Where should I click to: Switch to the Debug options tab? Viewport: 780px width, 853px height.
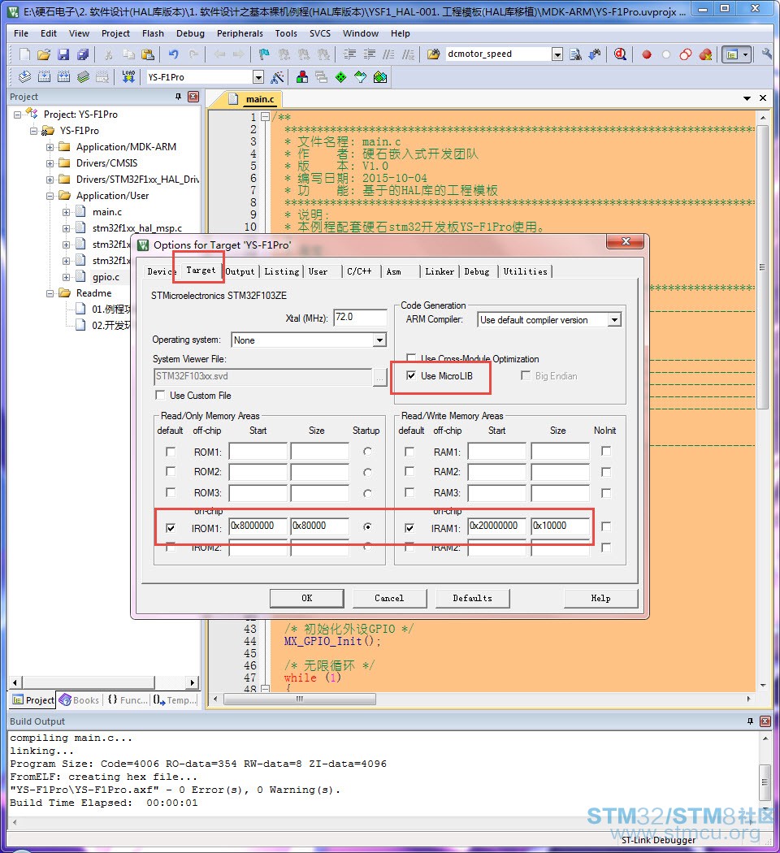(x=477, y=271)
